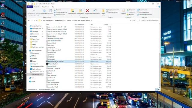Click the Переименовать (Rename) icon
192x108 pixels.
point(95,11)
